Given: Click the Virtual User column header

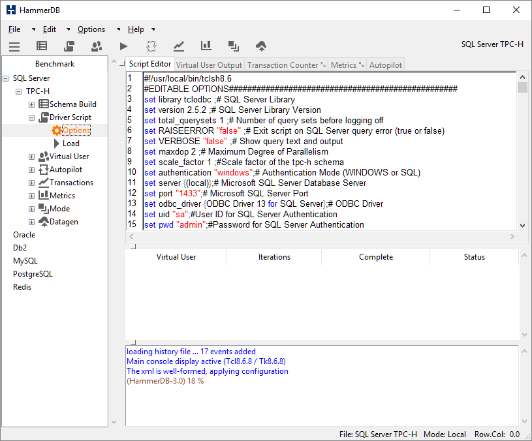Looking at the screenshot, I should point(176,257).
